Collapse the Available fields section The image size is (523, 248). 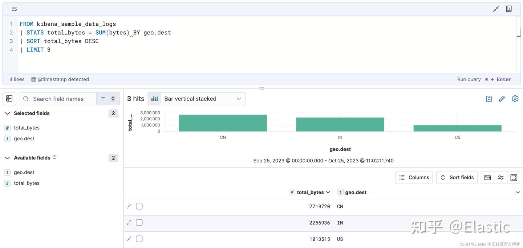click(x=7, y=158)
